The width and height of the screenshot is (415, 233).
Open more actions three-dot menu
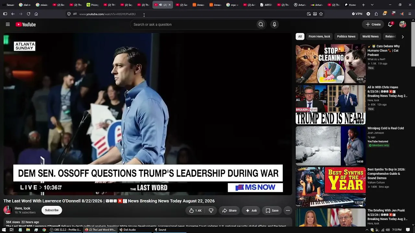coord(288,211)
